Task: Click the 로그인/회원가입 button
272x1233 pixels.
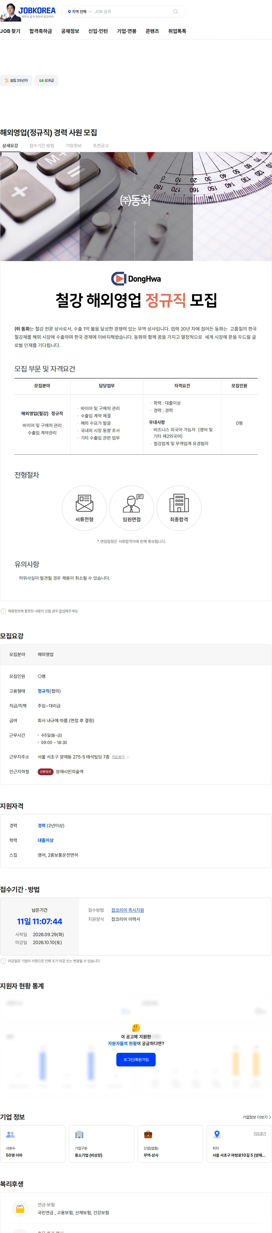Action: 136,1060
